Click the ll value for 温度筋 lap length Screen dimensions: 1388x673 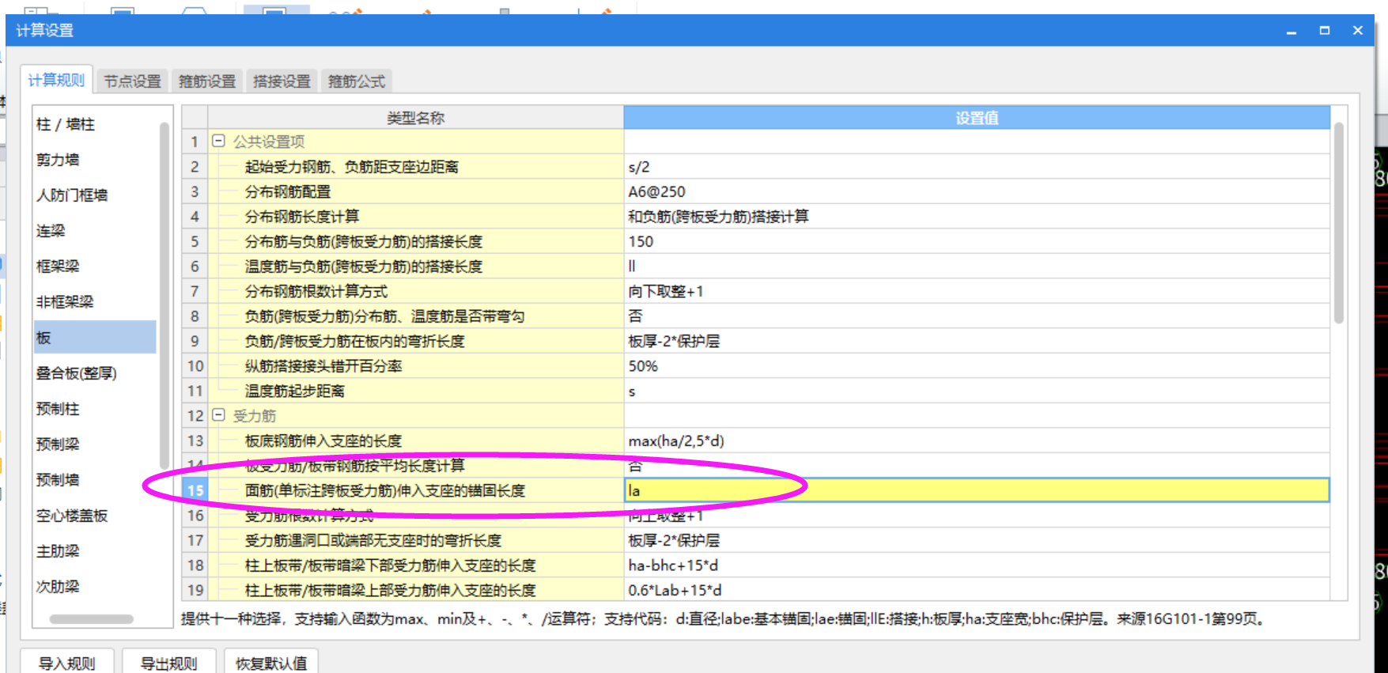pyautogui.click(x=977, y=267)
